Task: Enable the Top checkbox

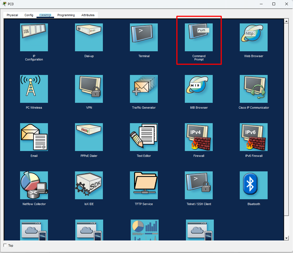Action: pos(5,245)
